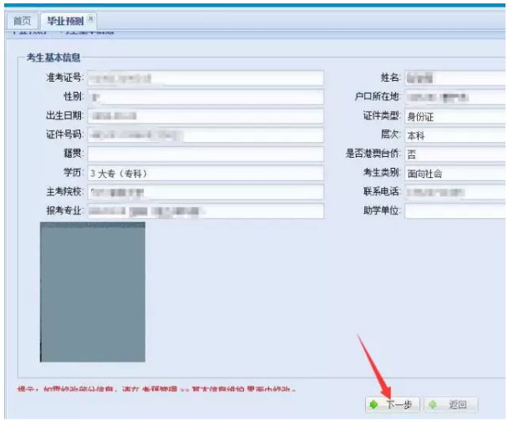Image resolution: width=513 pixels, height=425 pixels.
Task: Click the 是否港澳台侨 label
Action: pyautogui.click(x=373, y=154)
